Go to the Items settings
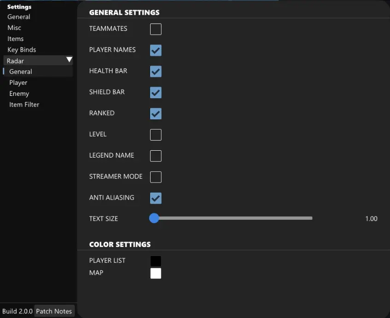The width and height of the screenshot is (390, 318). 16,39
